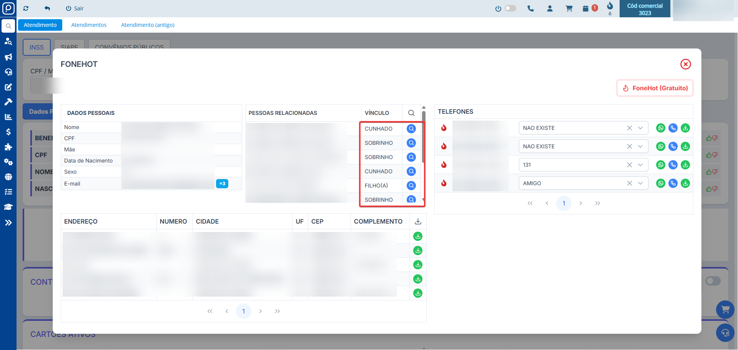This screenshot has height=350, width=738.
Task: Go to next page of address table
Action: pyautogui.click(x=261, y=311)
